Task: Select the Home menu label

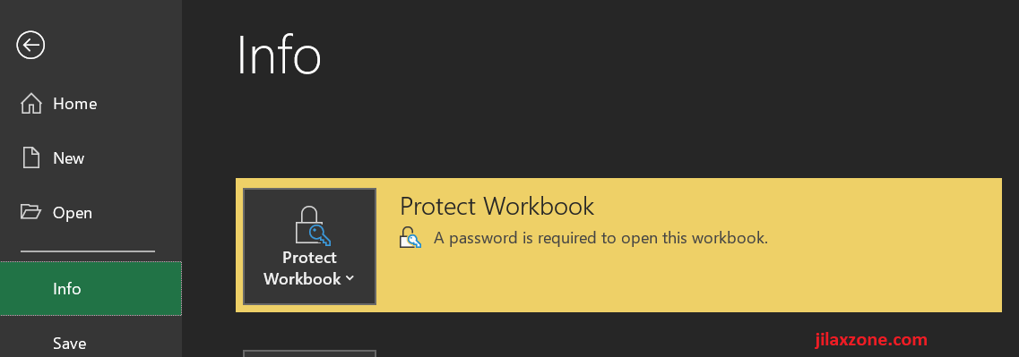Action: [74, 104]
